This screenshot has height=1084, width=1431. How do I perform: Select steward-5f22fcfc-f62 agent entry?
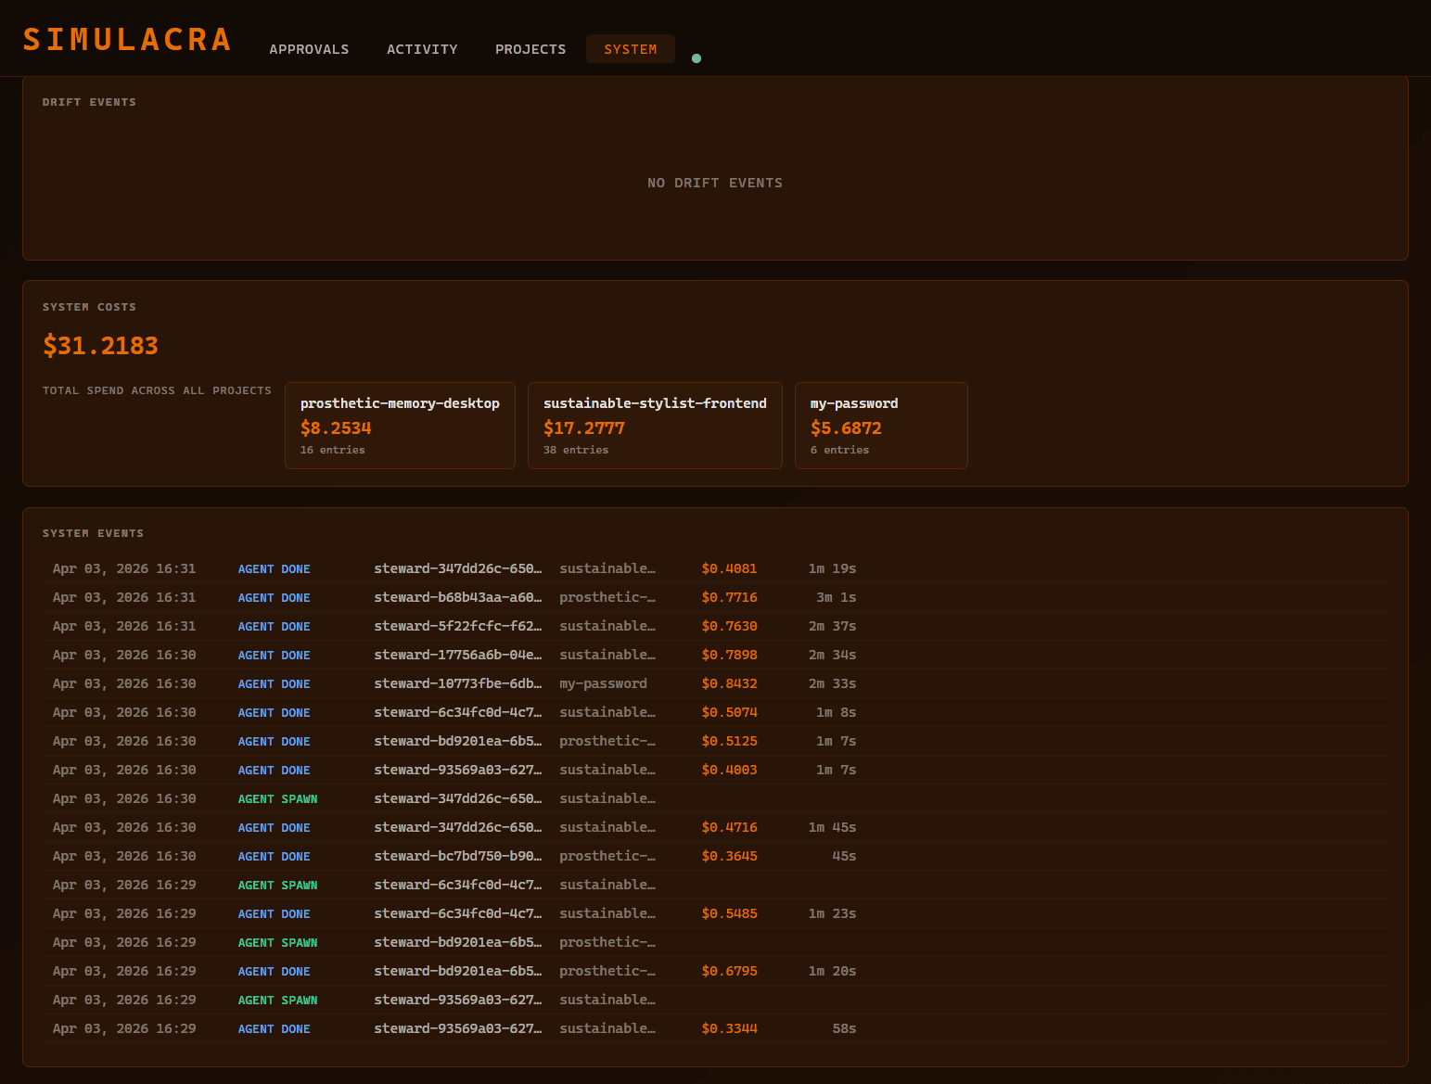[x=458, y=626]
